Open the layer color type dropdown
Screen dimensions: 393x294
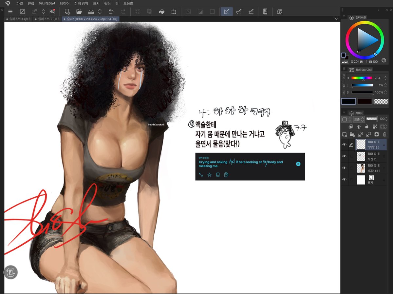tap(346, 119)
